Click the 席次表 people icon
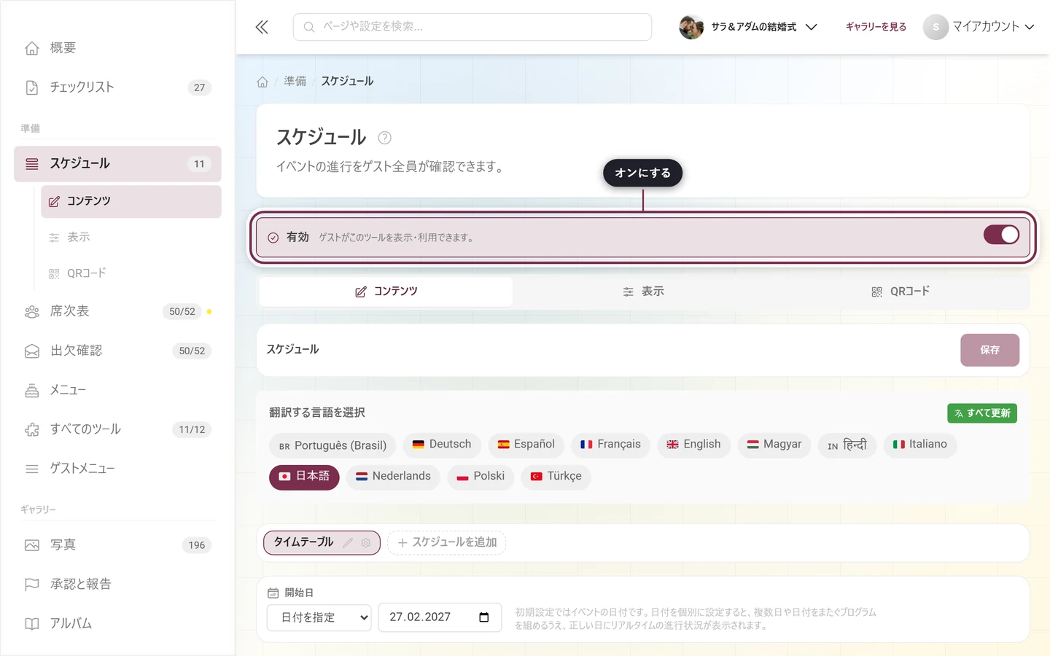The height and width of the screenshot is (656, 1050). (x=32, y=312)
